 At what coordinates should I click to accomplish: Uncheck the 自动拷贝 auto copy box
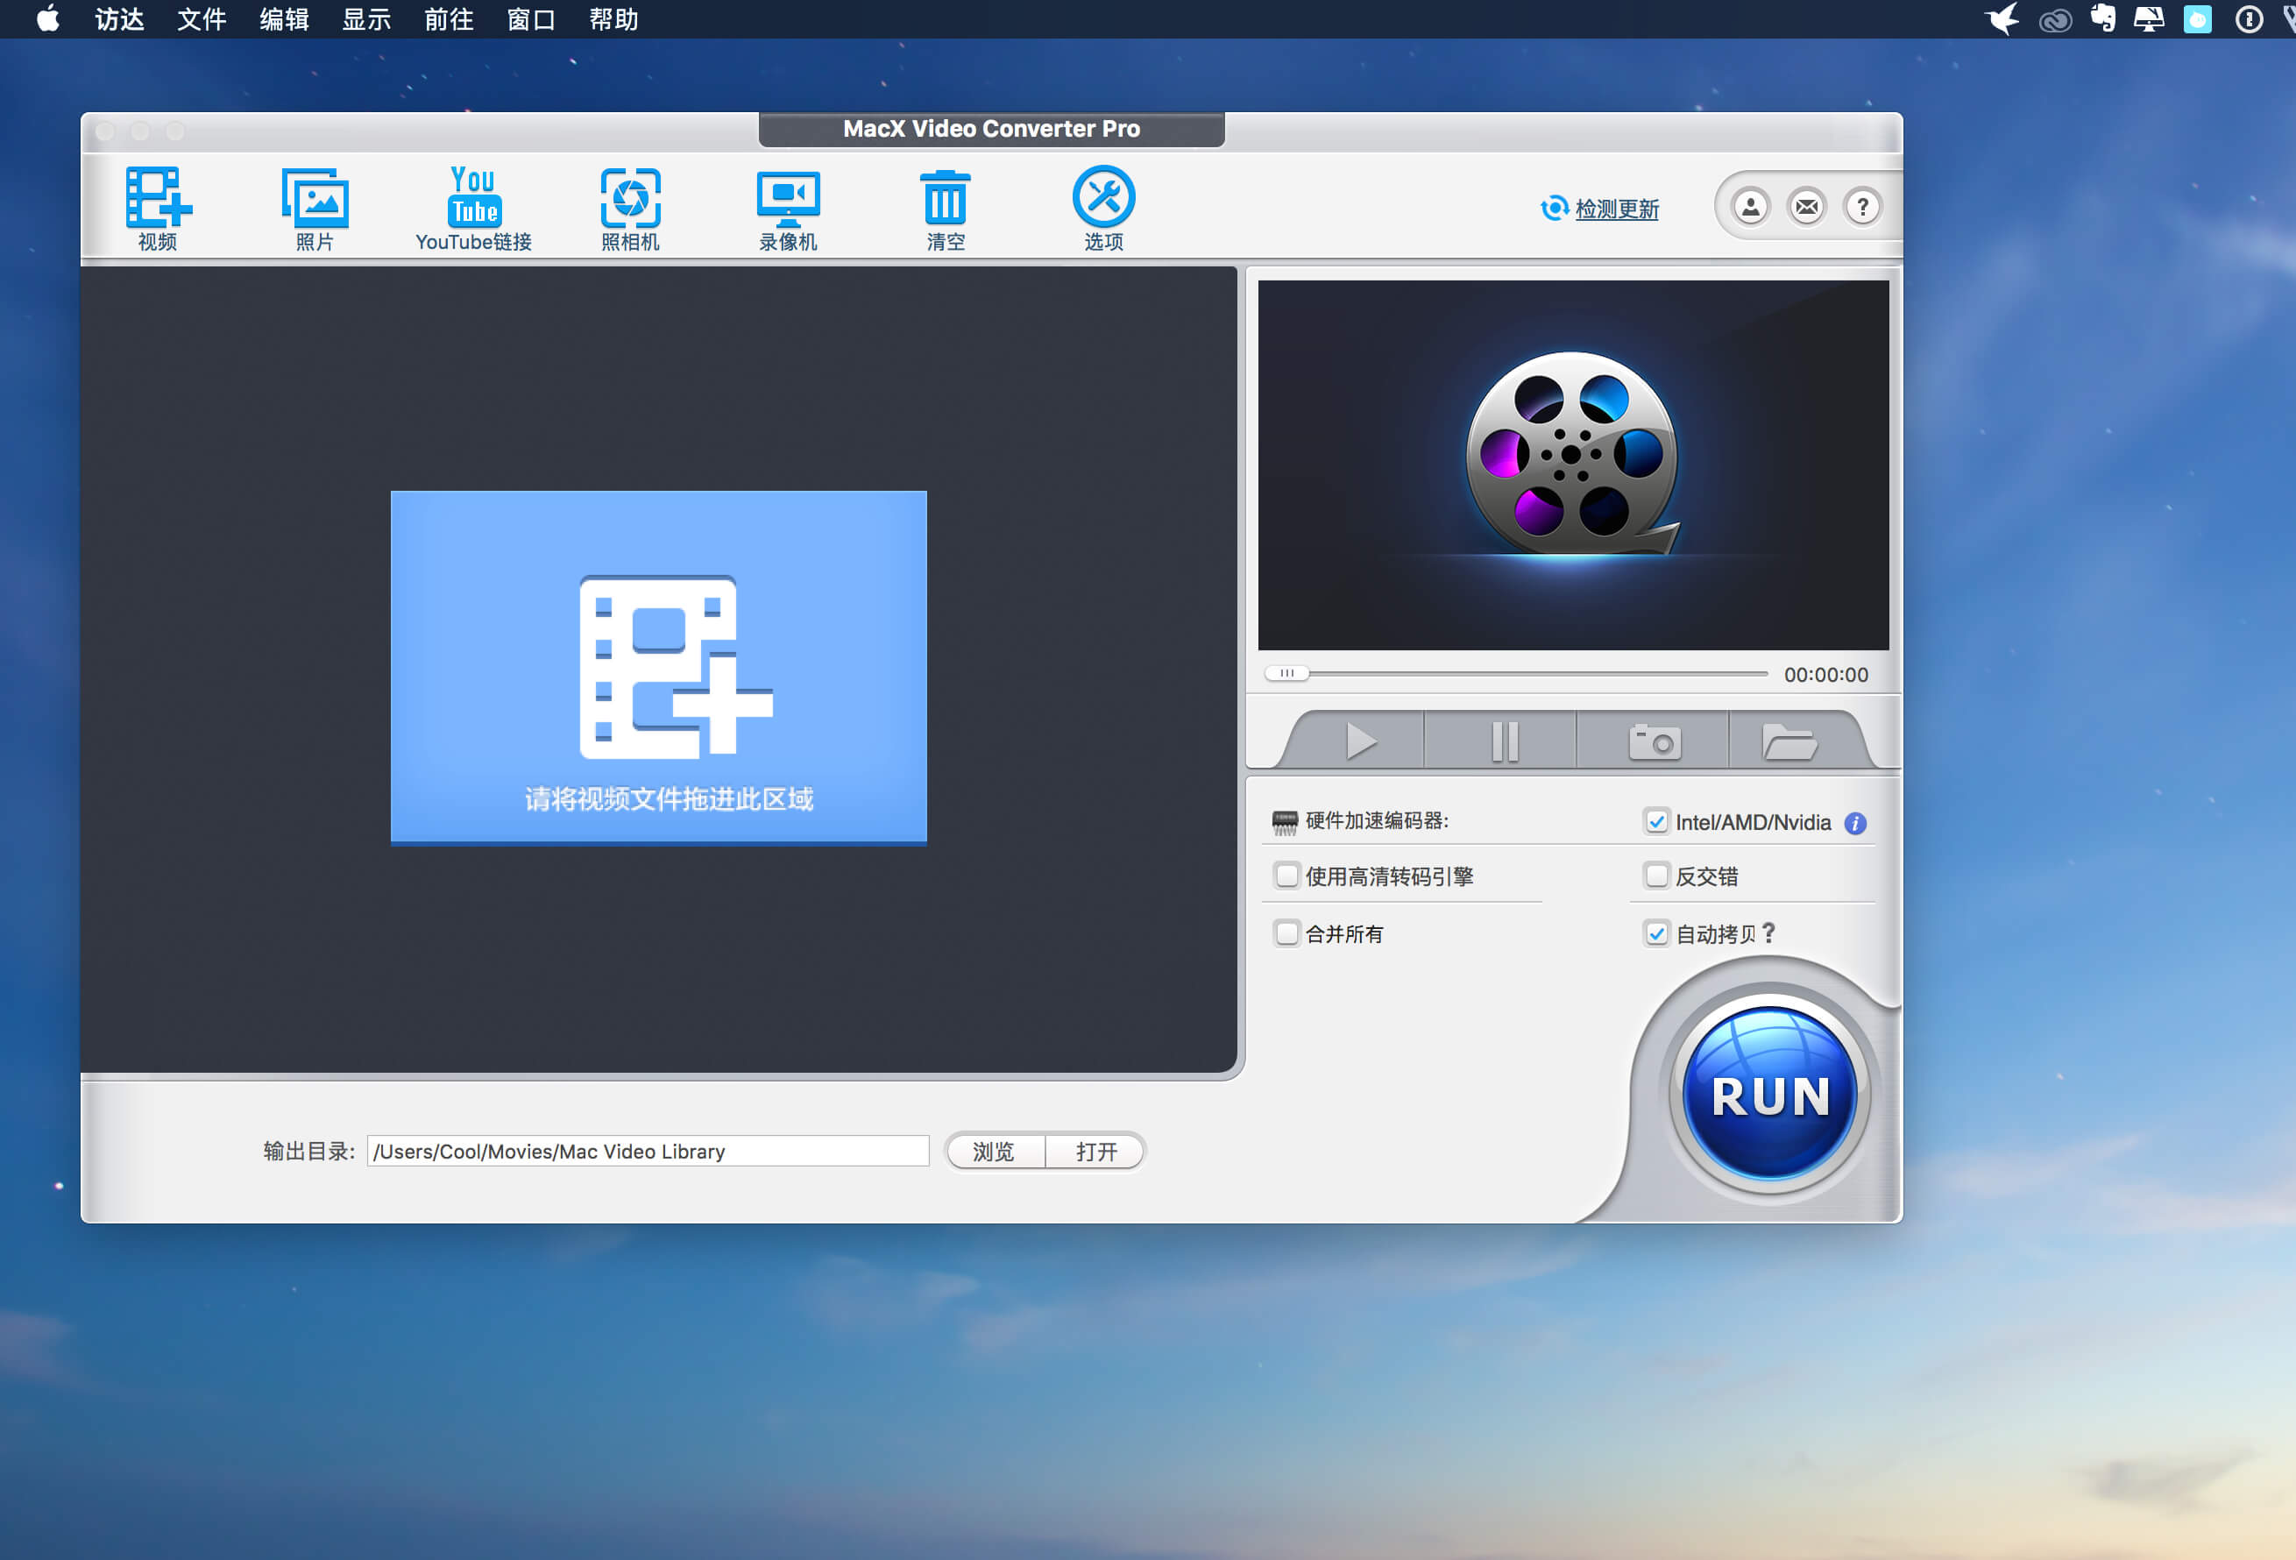[x=1657, y=932]
